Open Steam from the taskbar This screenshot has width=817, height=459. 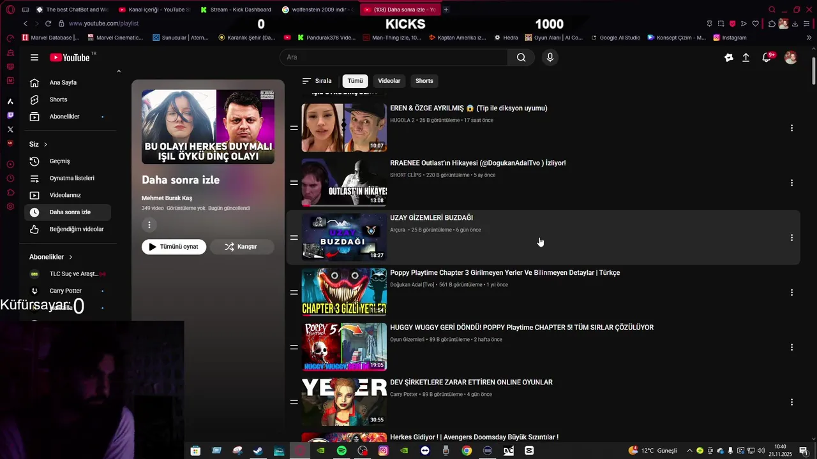(x=258, y=451)
